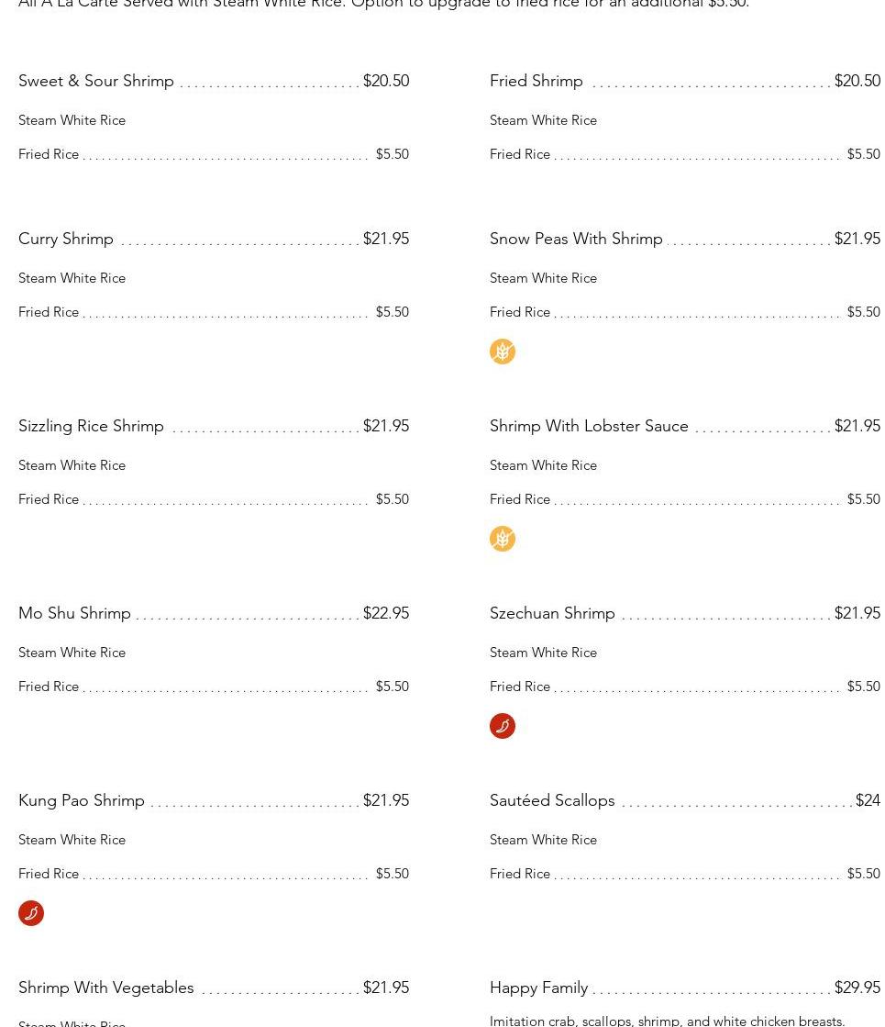Open the Mo Shu Shrimp item
The height and width of the screenshot is (1027, 885).
(x=75, y=613)
